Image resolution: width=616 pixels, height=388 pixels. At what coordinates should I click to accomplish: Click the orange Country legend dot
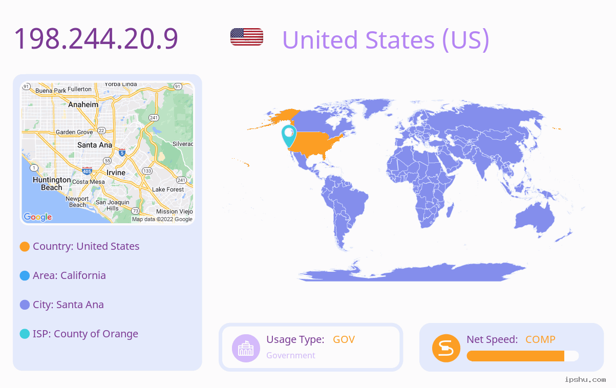pos(25,247)
